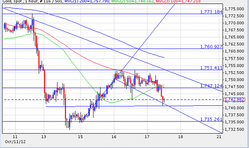
Task: Click the 16 date tick on time axis
Action: point(114,137)
